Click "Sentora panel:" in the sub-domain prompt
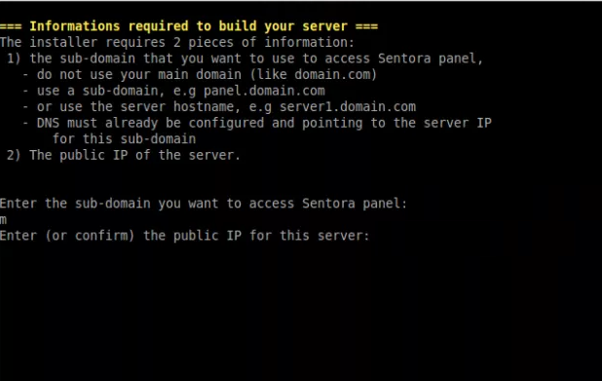Viewport: 602px width, 381px height. pyautogui.click(x=355, y=204)
